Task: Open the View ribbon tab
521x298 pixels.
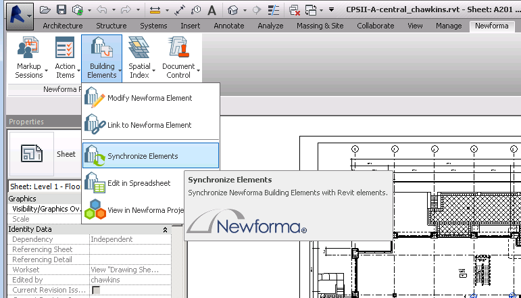Action: point(415,26)
